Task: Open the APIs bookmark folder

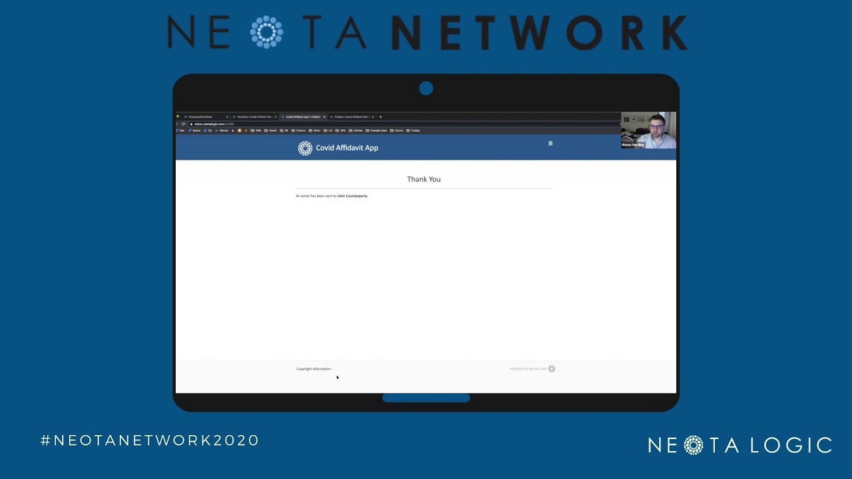Action: pos(341,130)
